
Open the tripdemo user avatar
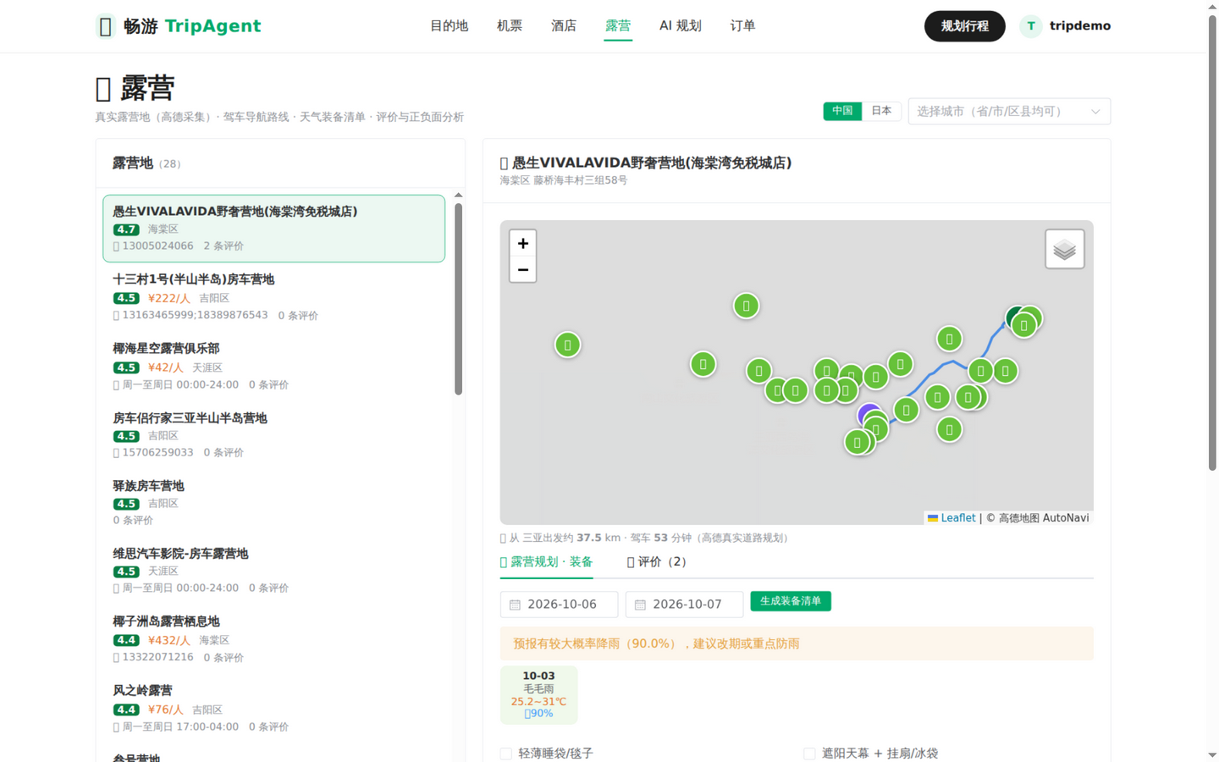point(1030,26)
